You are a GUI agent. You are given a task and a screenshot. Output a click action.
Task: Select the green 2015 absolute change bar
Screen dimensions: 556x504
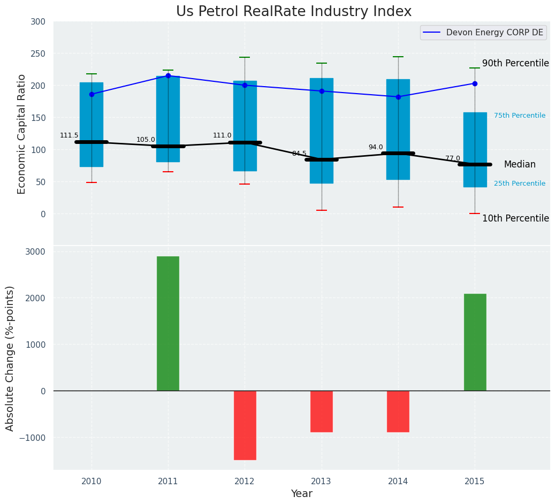coord(475,342)
